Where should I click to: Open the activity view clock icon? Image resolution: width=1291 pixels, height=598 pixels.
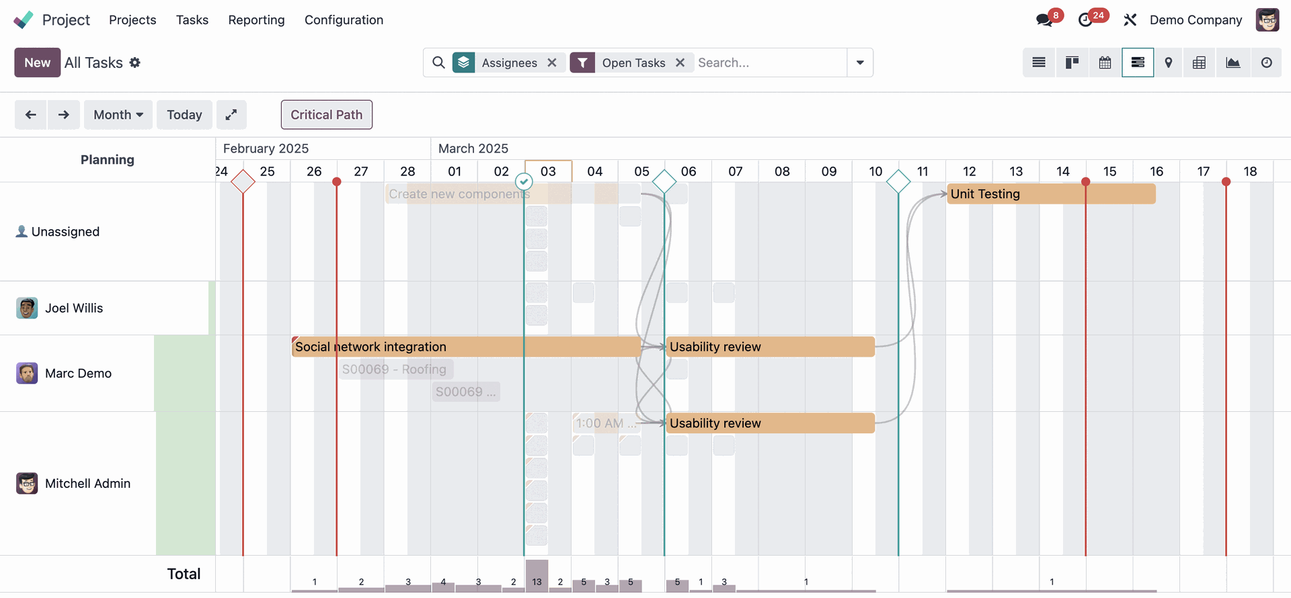[1266, 62]
